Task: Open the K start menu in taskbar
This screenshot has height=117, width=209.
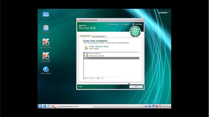Action: [x=40, y=106]
